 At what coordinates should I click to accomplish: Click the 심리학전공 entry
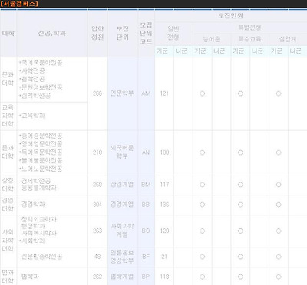(35, 96)
